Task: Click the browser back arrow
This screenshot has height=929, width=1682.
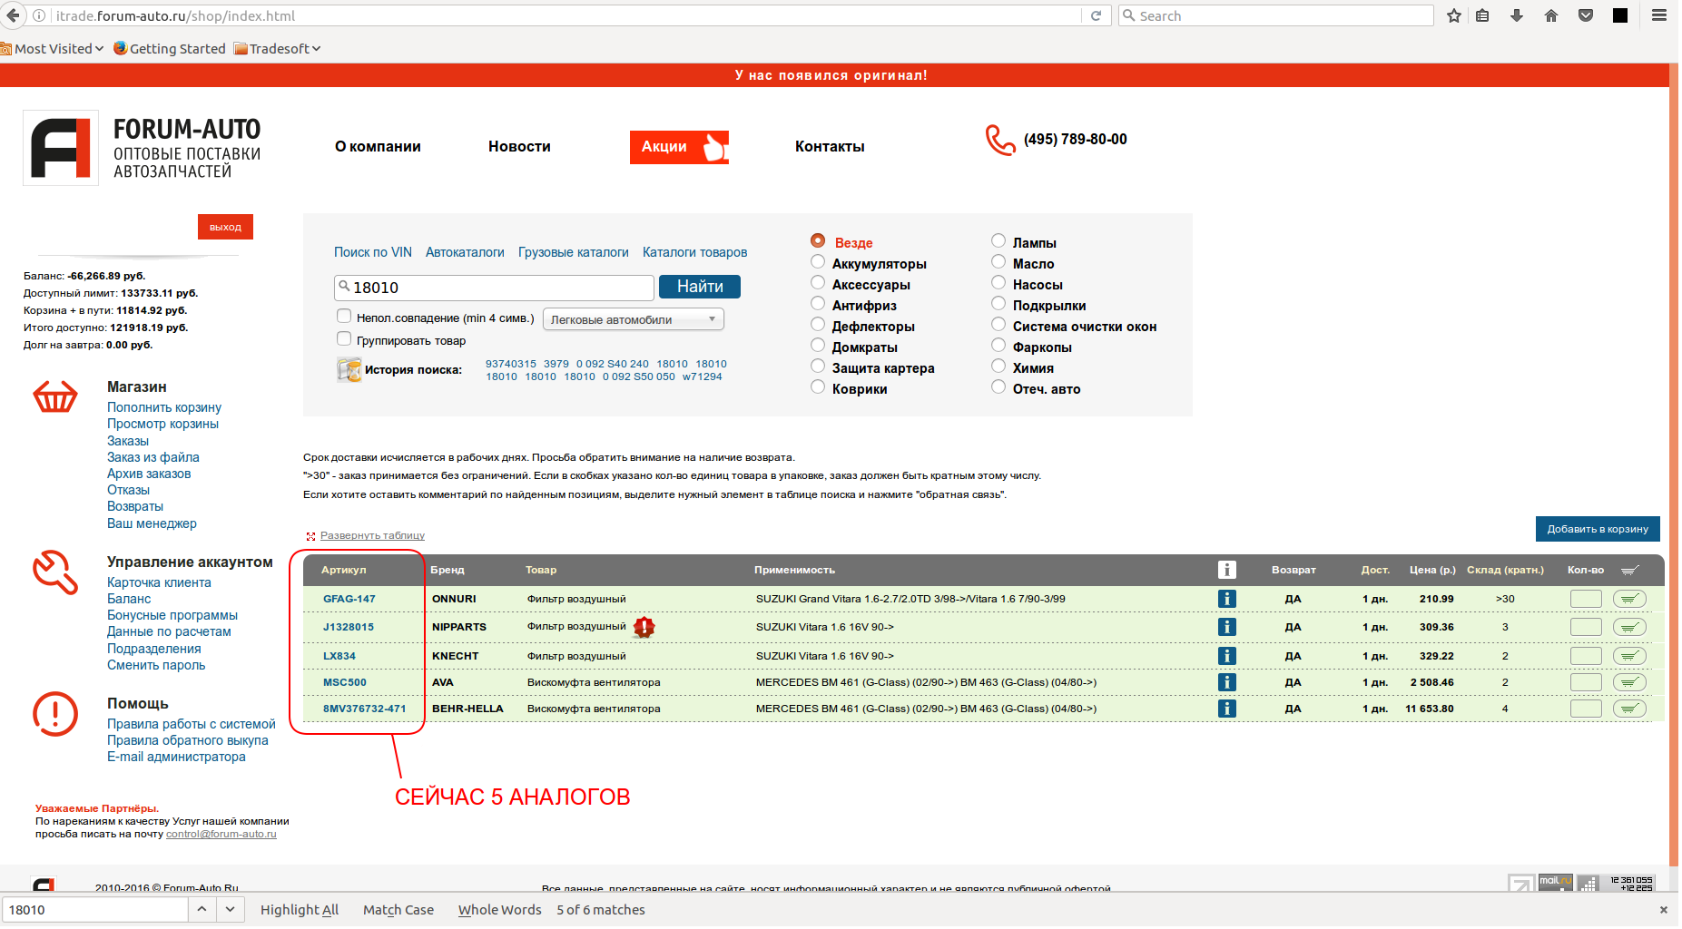Action: click(x=13, y=15)
